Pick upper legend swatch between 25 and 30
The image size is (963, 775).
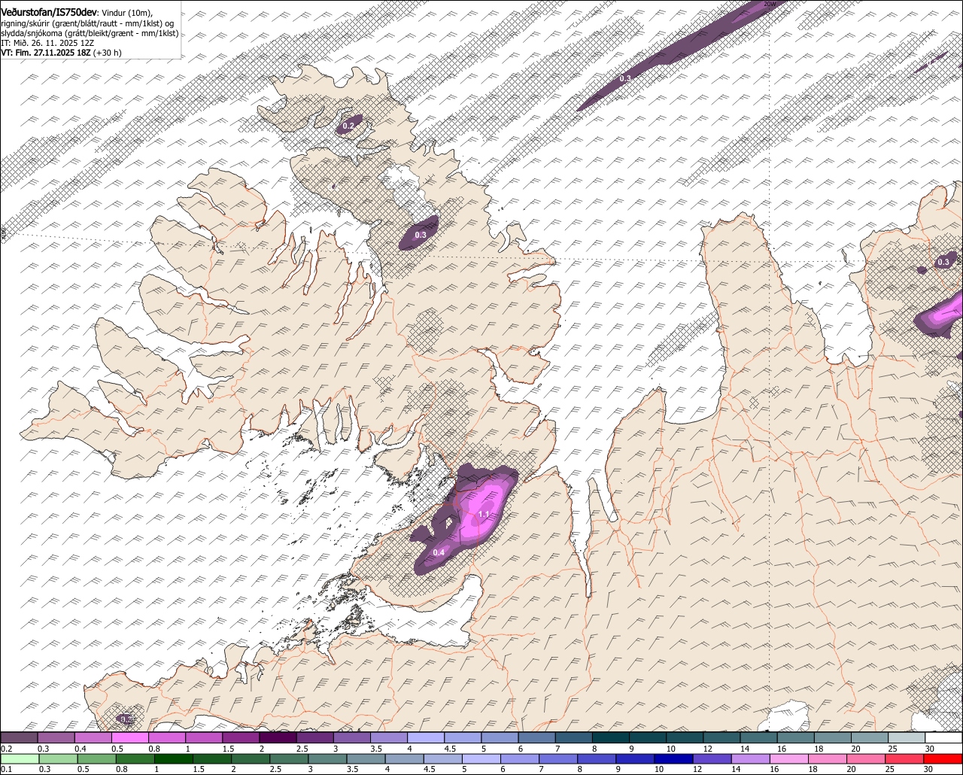(907, 737)
